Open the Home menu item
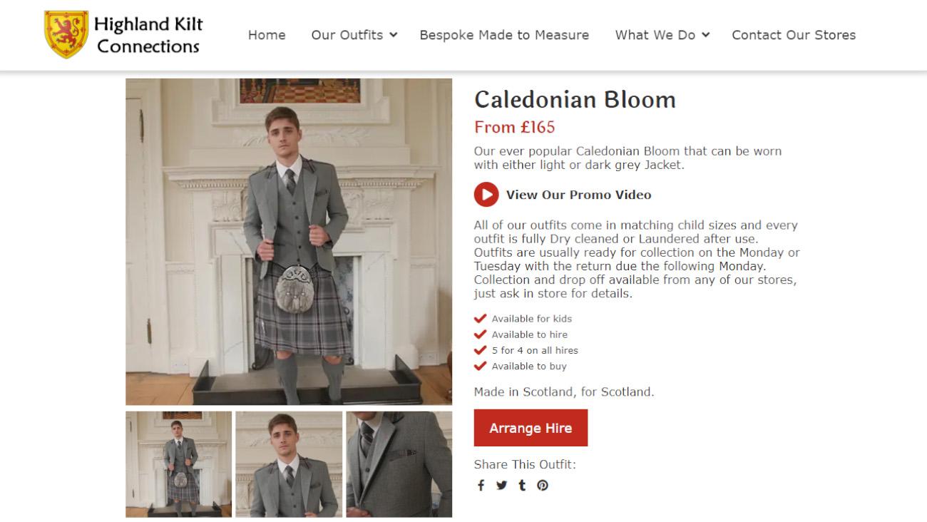This screenshot has width=927, height=522. tap(267, 35)
